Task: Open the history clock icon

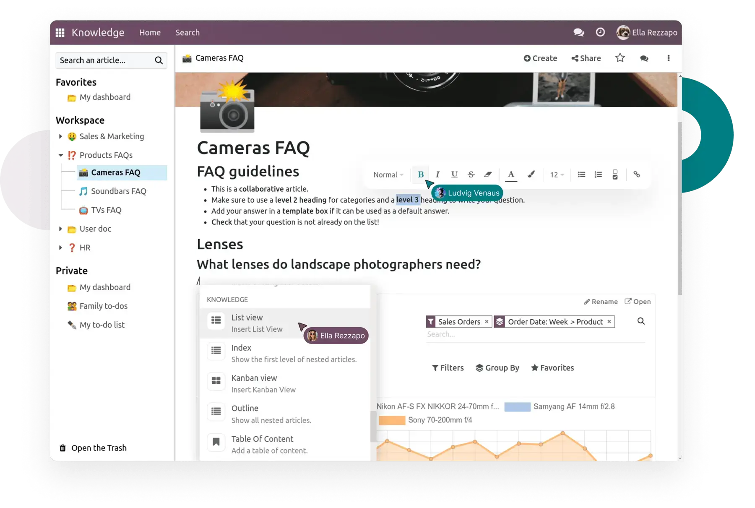Action: click(x=600, y=32)
